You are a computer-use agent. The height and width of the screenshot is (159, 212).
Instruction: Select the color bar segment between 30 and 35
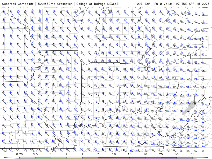tap(184, 158)
